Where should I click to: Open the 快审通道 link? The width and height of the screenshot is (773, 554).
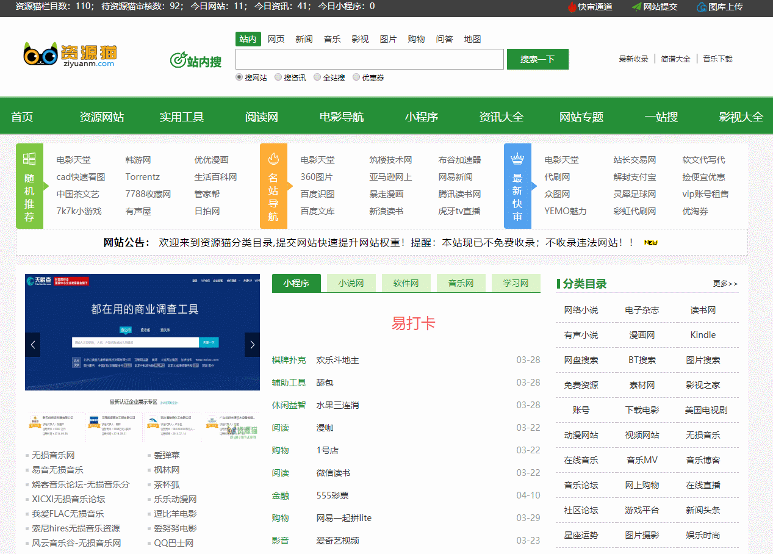pos(595,7)
